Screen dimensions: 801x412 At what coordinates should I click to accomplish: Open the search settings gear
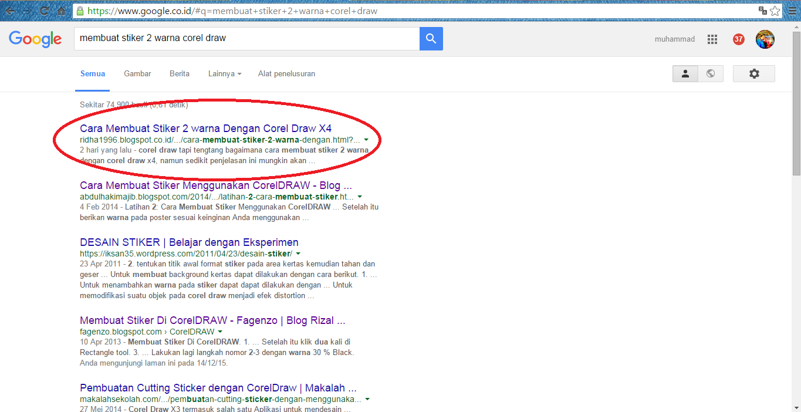pos(754,73)
